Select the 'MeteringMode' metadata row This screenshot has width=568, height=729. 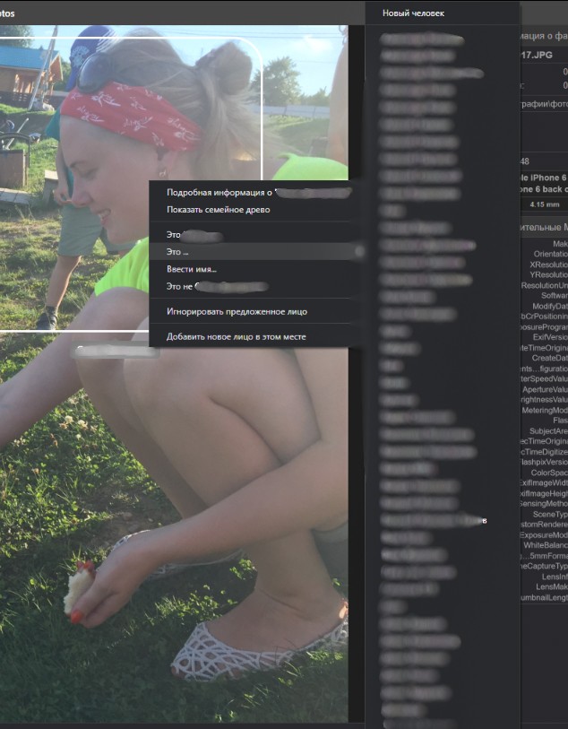coord(545,410)
